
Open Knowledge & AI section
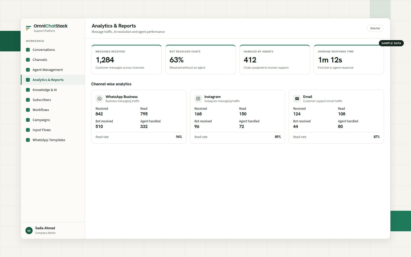point(53,90)
